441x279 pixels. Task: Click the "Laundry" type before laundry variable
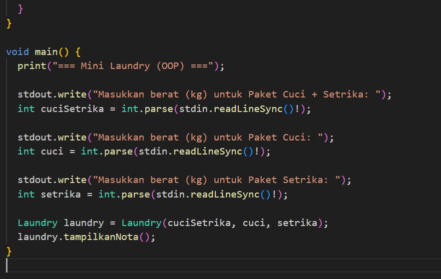click(37, 223)
